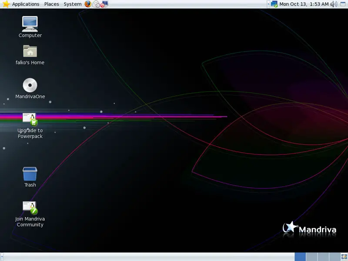Select the 'Trash' label text

click(30, 185)
